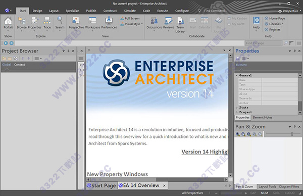Image resolution: width=303 pixels, height=196 pixels.
Task: Click the Trace icon
Action: pos(47,21)
